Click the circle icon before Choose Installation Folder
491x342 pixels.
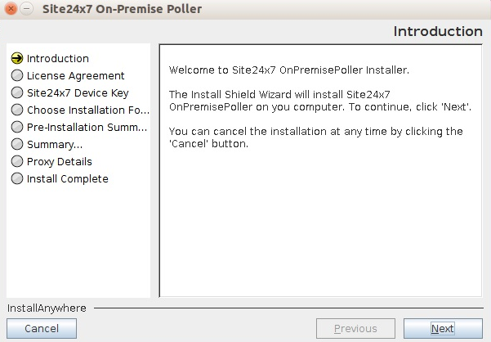(x=16, y=110)
